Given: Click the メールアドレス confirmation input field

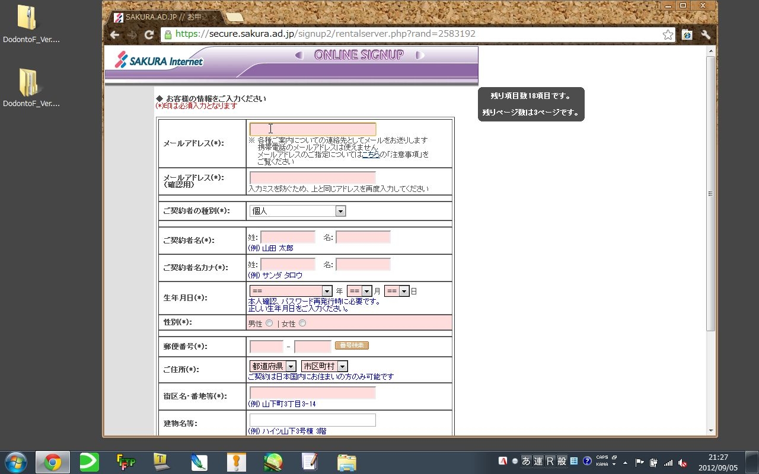Looking at the screenshot, I should (312, 178).
